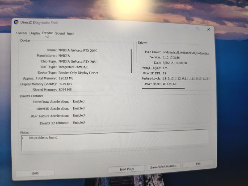
Task: Minimize the DirectX Diagnostic Tool window
Action: point(186,28)
